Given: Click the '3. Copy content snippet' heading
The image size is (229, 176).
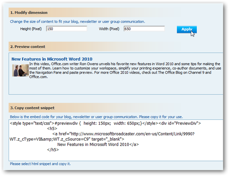Looking at the screenshot, I should [32, 108].
